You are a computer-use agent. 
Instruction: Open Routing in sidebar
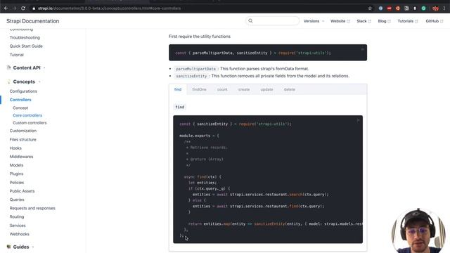coord(17,217)
